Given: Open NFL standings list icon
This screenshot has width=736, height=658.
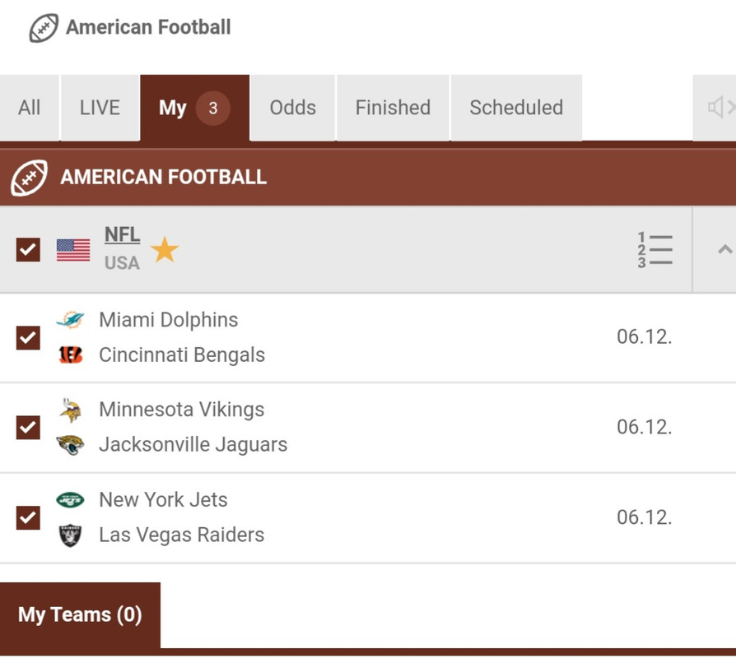Looking at the screenshot, I should coord(654,249).
